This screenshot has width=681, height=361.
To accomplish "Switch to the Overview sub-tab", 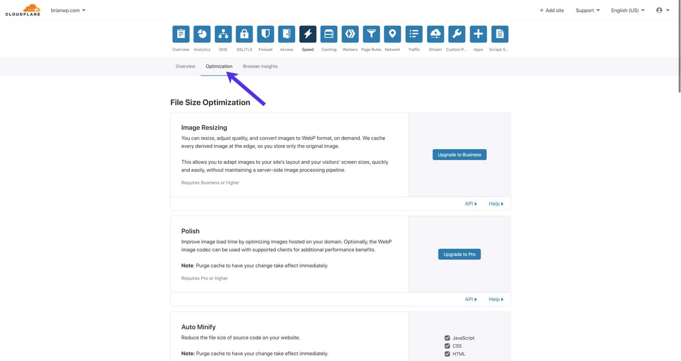I will (x=185, y=66).
